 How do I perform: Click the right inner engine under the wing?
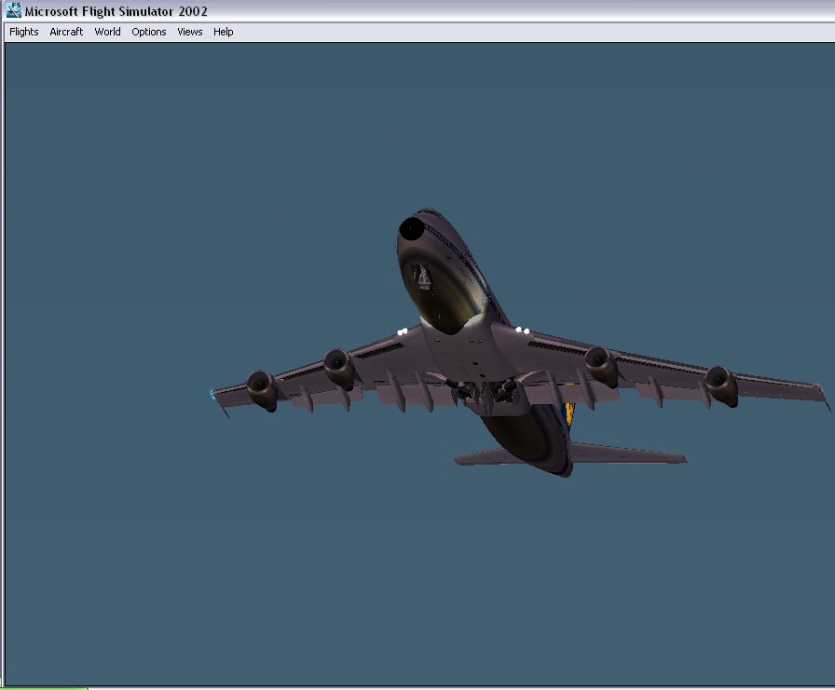[602, 367]
